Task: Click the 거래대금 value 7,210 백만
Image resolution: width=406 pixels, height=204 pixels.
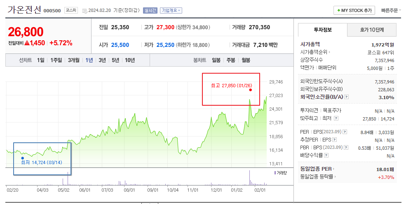Action: [x=265, y=45]
